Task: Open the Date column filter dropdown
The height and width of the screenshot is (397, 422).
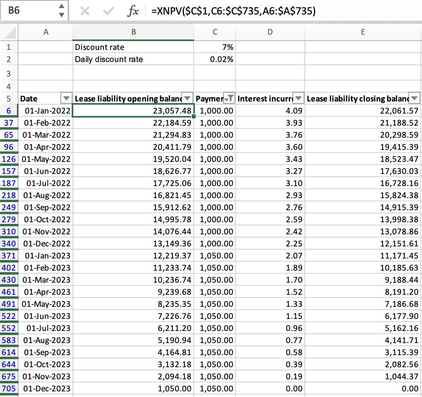Action: point(66,98)
